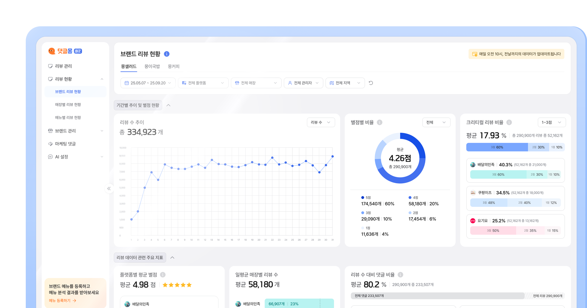Open the 1~3점 score dropdown
The width and height of the screenshot is (587, 308).
pos(551,122)
